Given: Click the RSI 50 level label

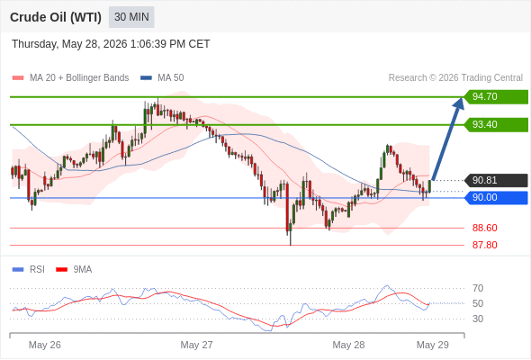Looking at the screenshot, I should click(x=478, y=304).
